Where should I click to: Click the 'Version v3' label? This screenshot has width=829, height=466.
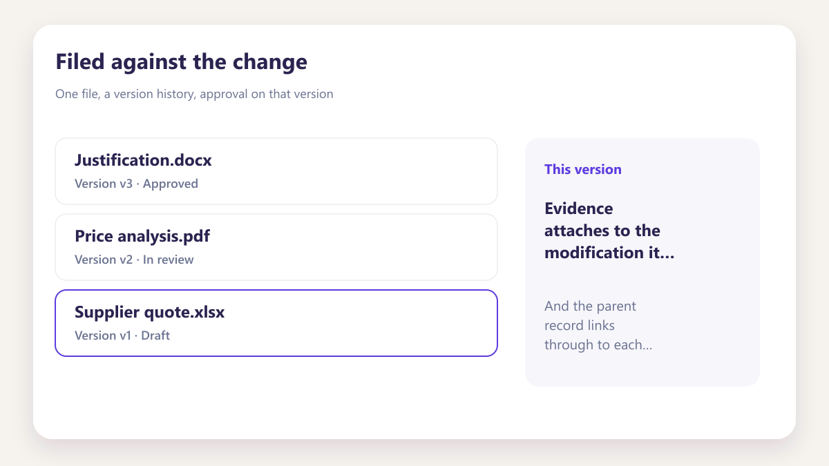[x=104, y=184]
